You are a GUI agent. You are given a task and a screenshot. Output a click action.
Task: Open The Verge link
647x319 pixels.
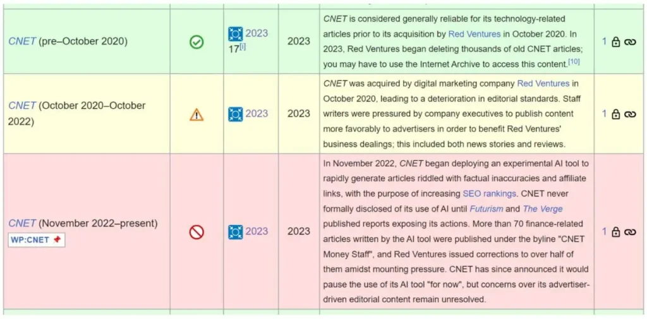[542, 208]
